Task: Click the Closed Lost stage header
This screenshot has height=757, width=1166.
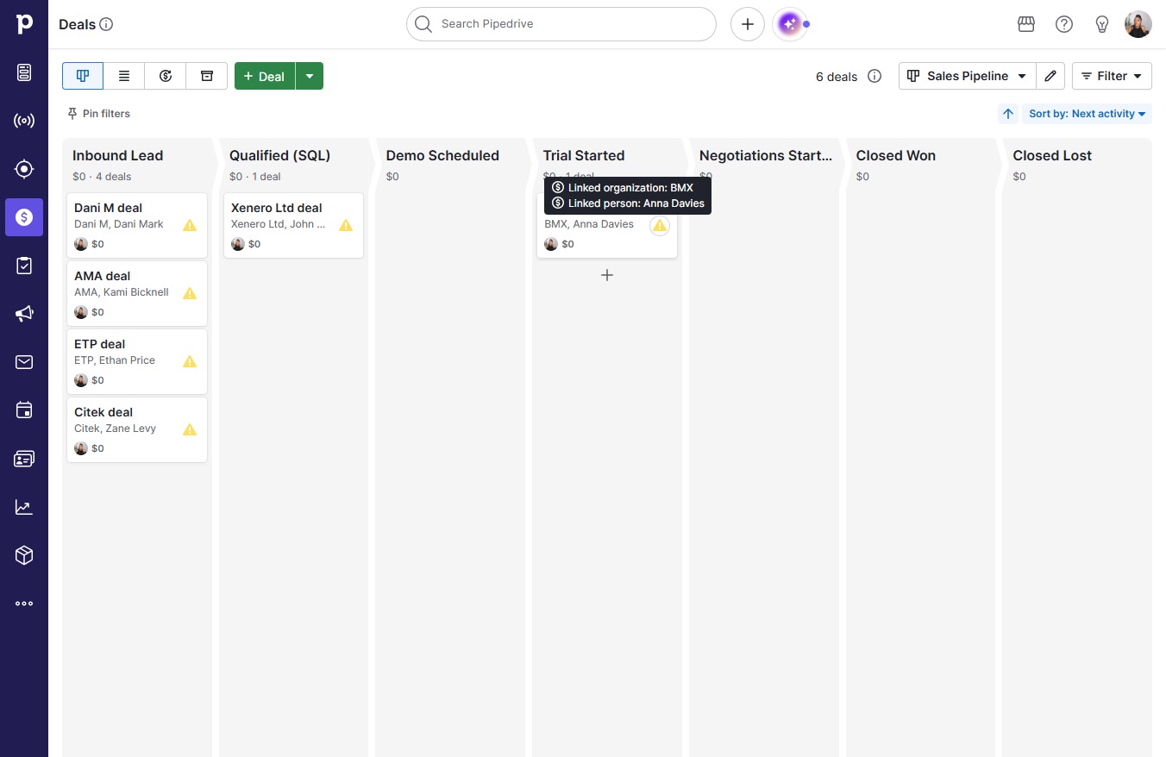Action: pyautogui.click(x=1052, y=156)
